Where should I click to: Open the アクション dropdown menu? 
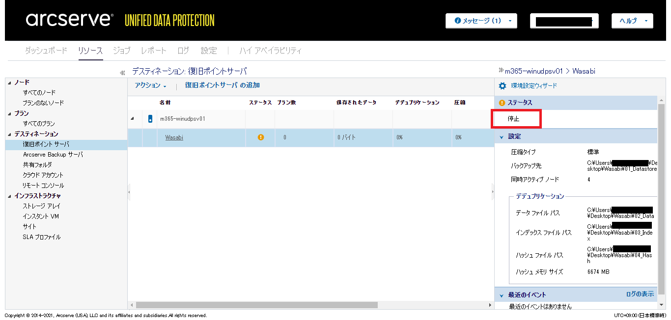pos(150,85)
